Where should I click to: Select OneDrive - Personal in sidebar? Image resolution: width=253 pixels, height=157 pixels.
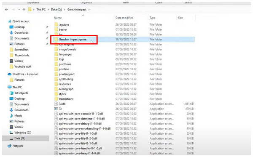[23, 74]
